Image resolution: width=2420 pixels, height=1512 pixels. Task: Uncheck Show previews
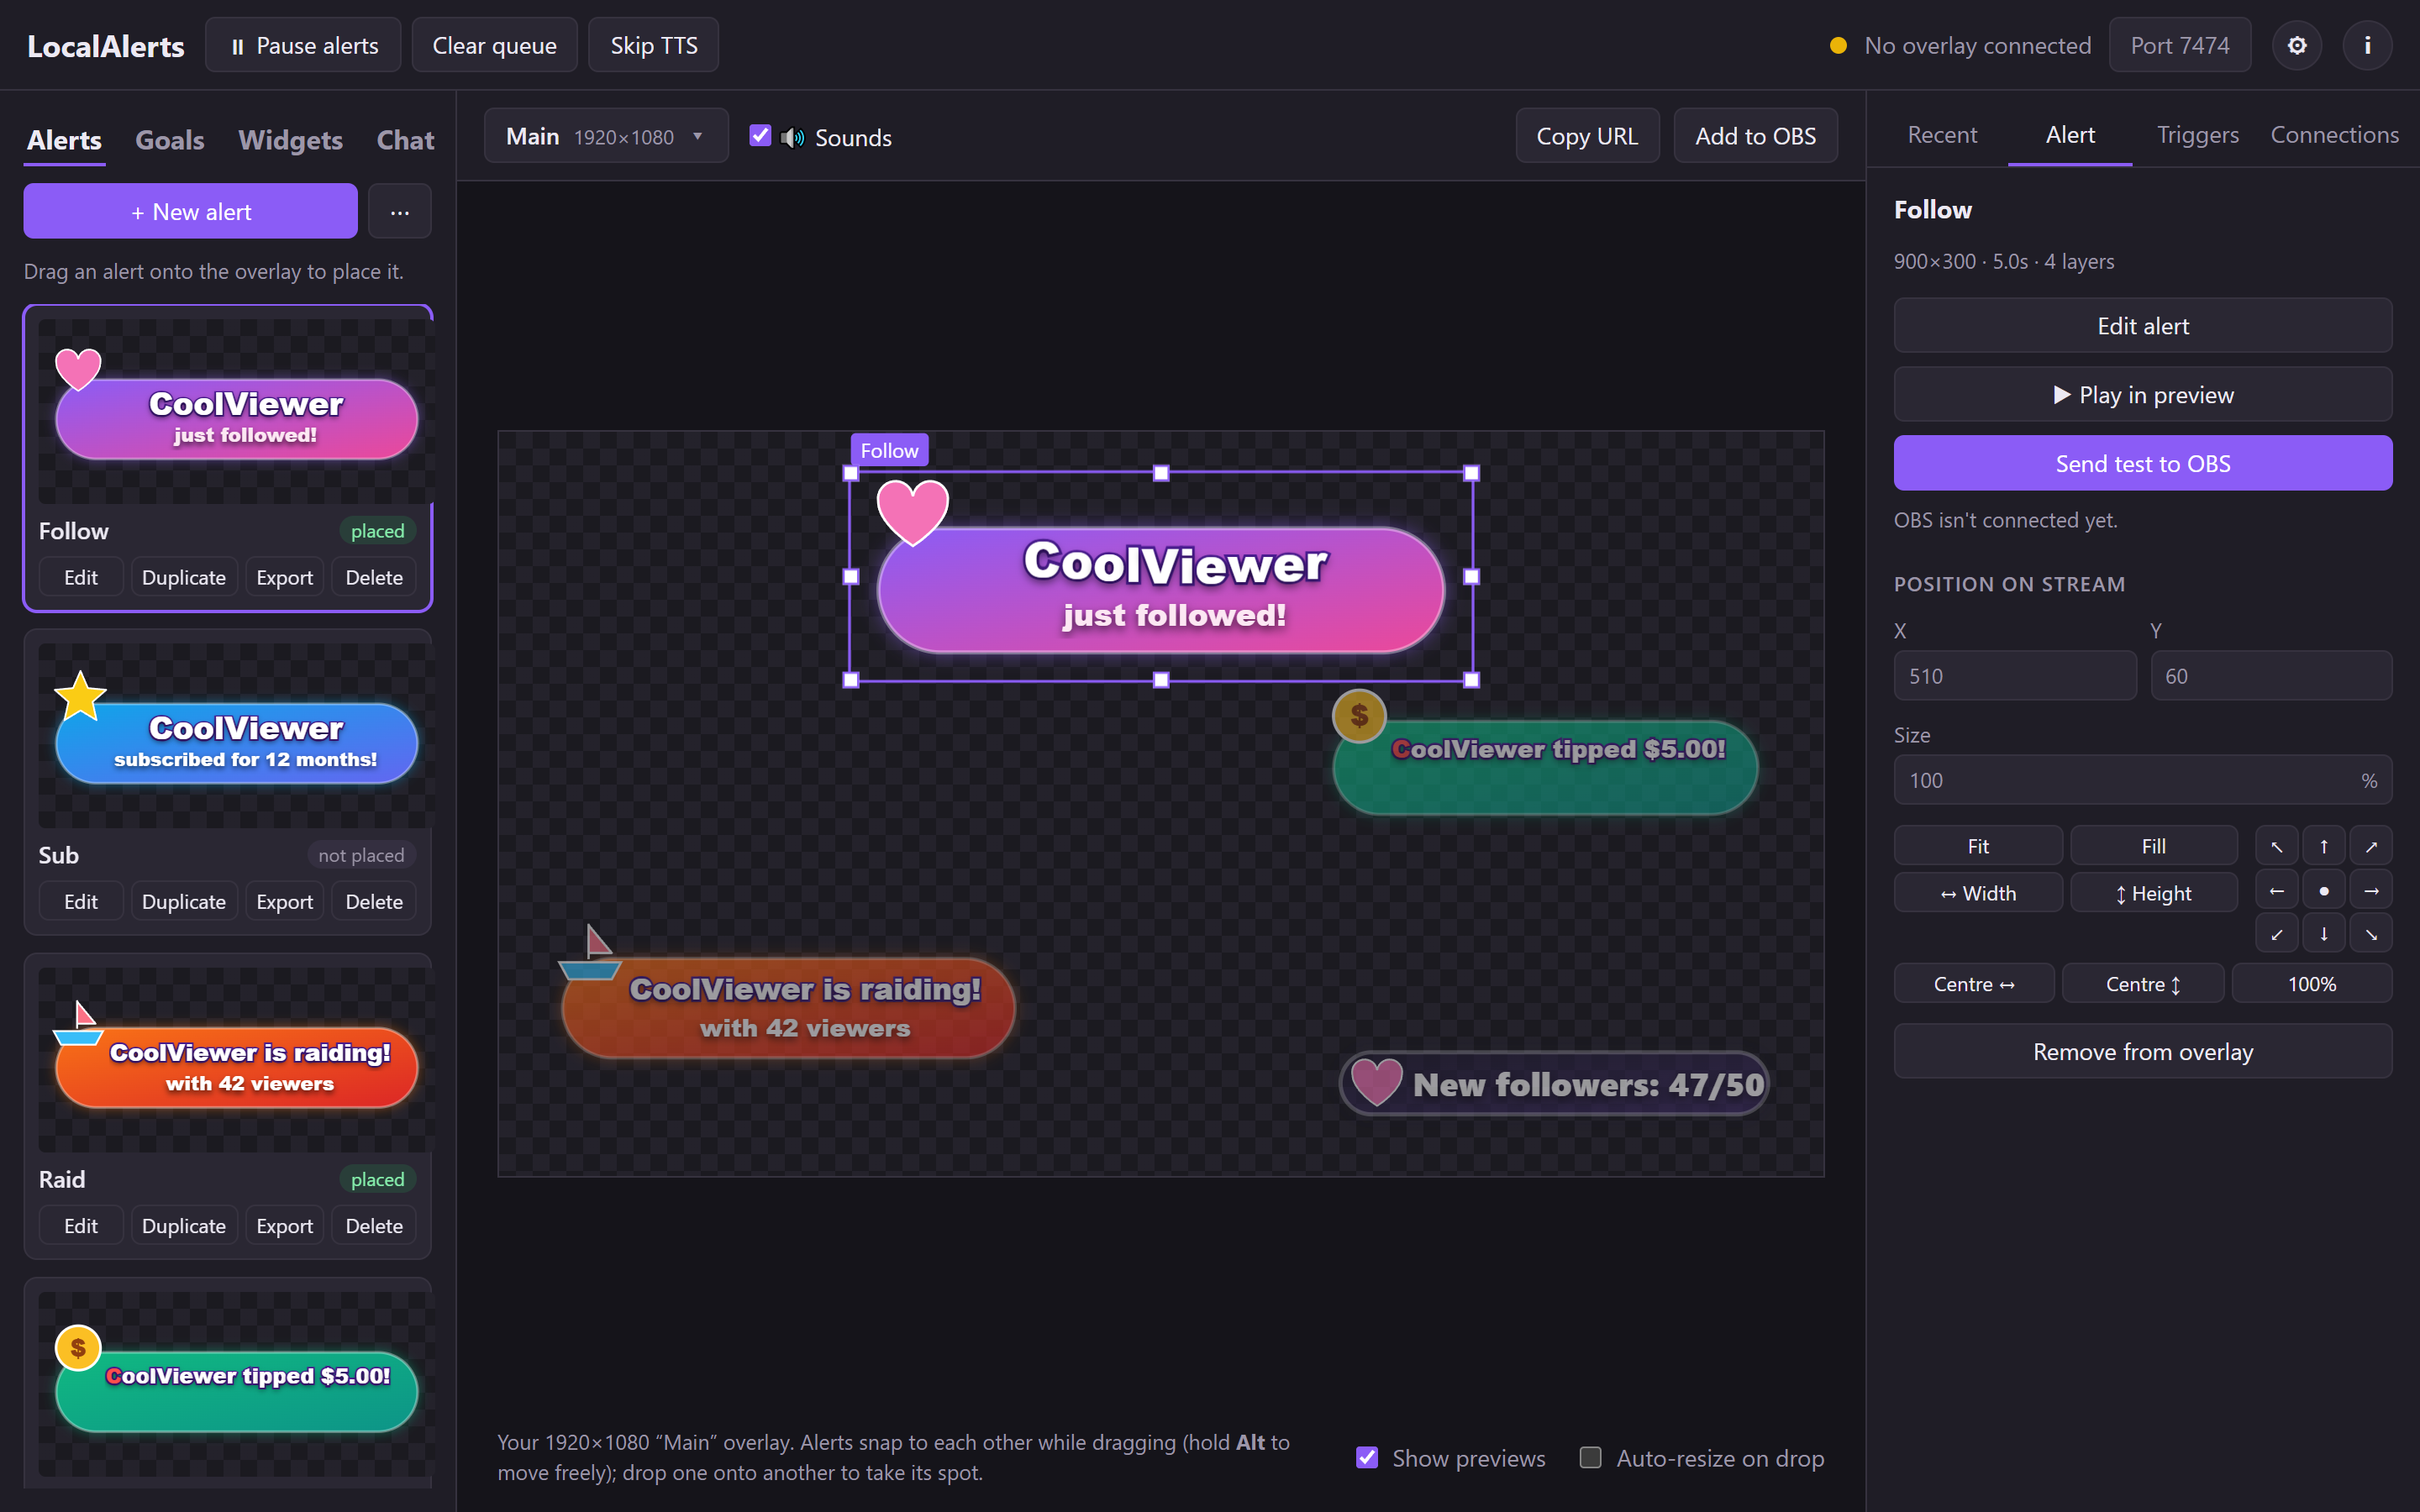point(1367,1457)
